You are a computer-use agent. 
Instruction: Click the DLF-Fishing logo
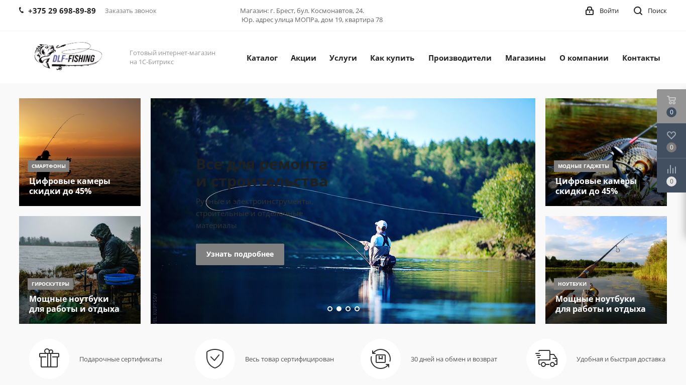[x=68, y=56]
